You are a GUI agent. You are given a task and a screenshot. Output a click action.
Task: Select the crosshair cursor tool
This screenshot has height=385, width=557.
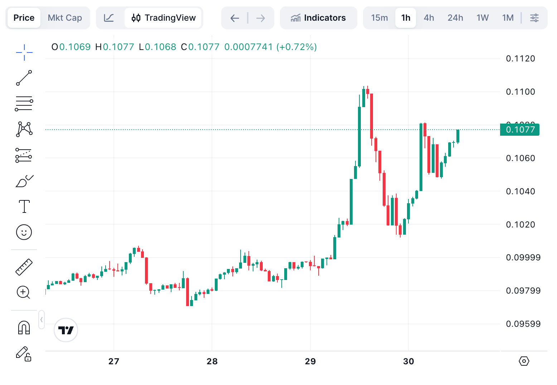(x=24, y=52)
